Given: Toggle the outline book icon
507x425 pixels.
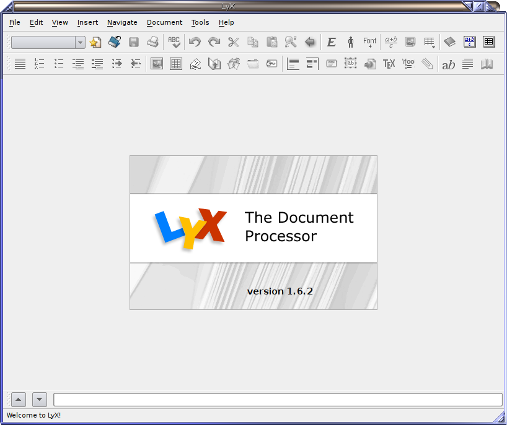Looking at the screenshot, I should (x=450, y=42).
